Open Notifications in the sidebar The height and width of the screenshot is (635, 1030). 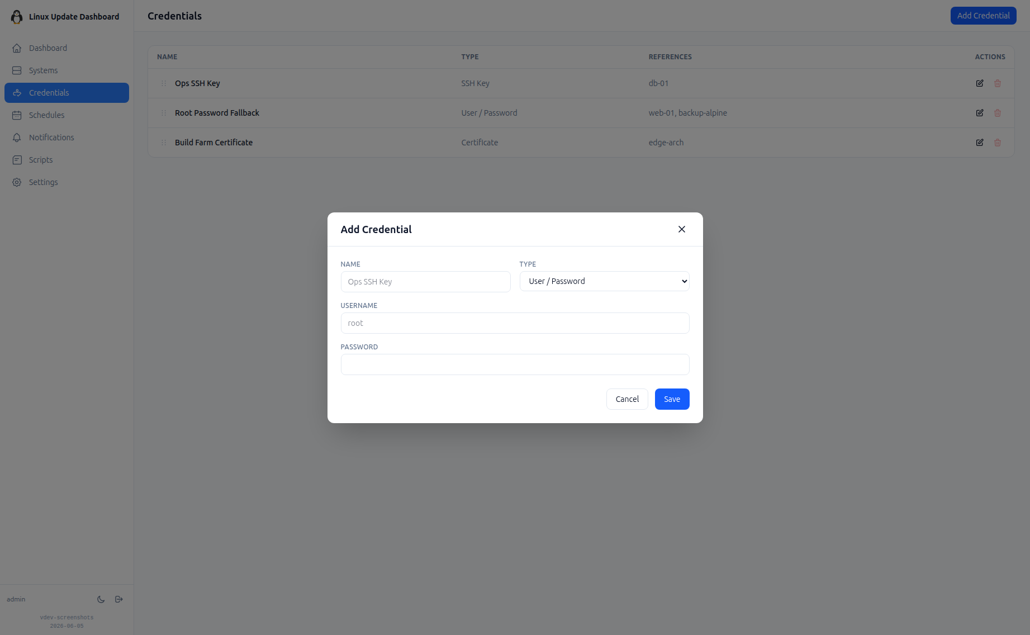[67, 138]
